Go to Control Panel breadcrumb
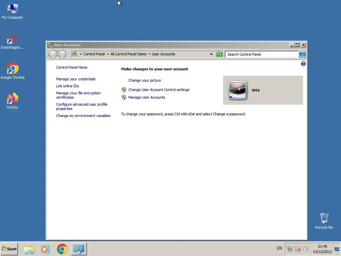The image size is (341, 256). 94,54
